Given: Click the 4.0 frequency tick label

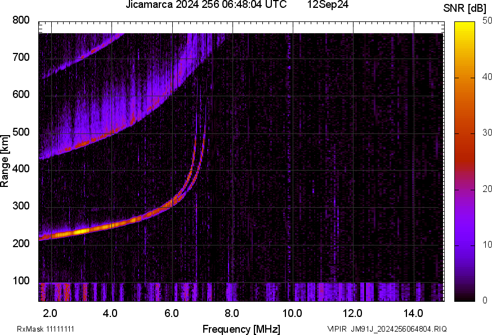Looking at the screenshot, I should click(x=110, y=313).
